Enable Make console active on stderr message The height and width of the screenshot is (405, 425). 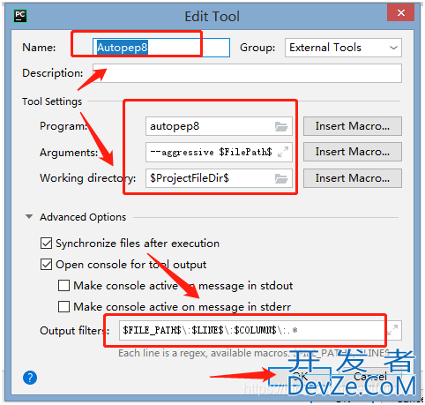[63, 306]
